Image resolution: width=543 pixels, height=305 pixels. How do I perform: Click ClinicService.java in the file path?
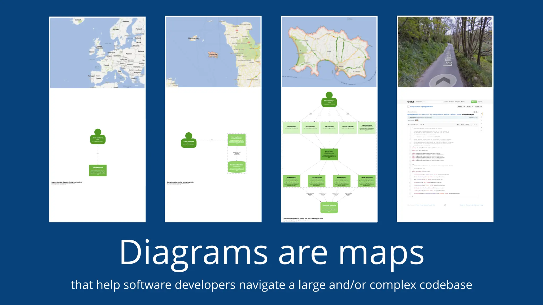[x=468, y=115]
